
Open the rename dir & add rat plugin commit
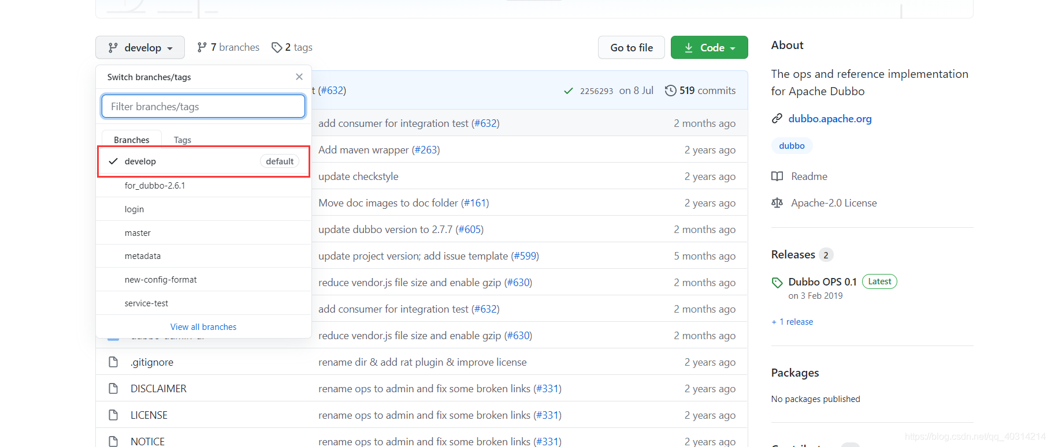422,362
